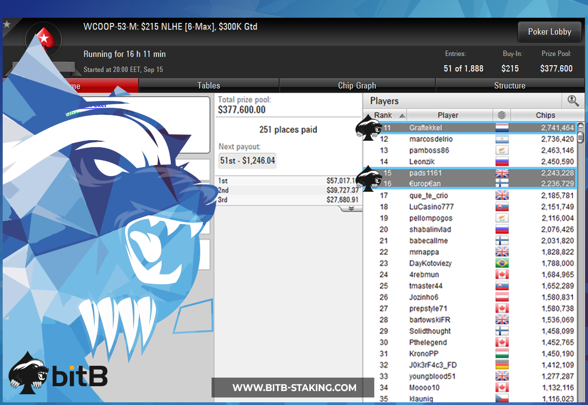Click the Finland flag beside €urop€an

coord(502,183)
